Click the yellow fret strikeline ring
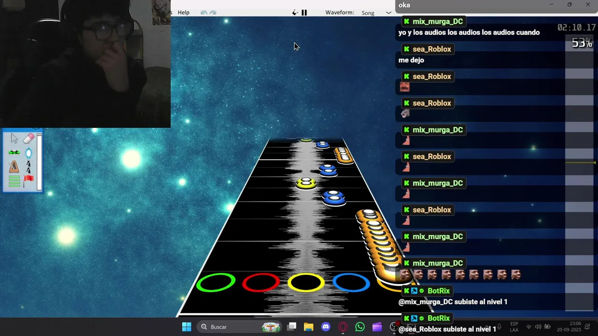The width and height of the screenshot is (598, 336). [x=306, y=283]
